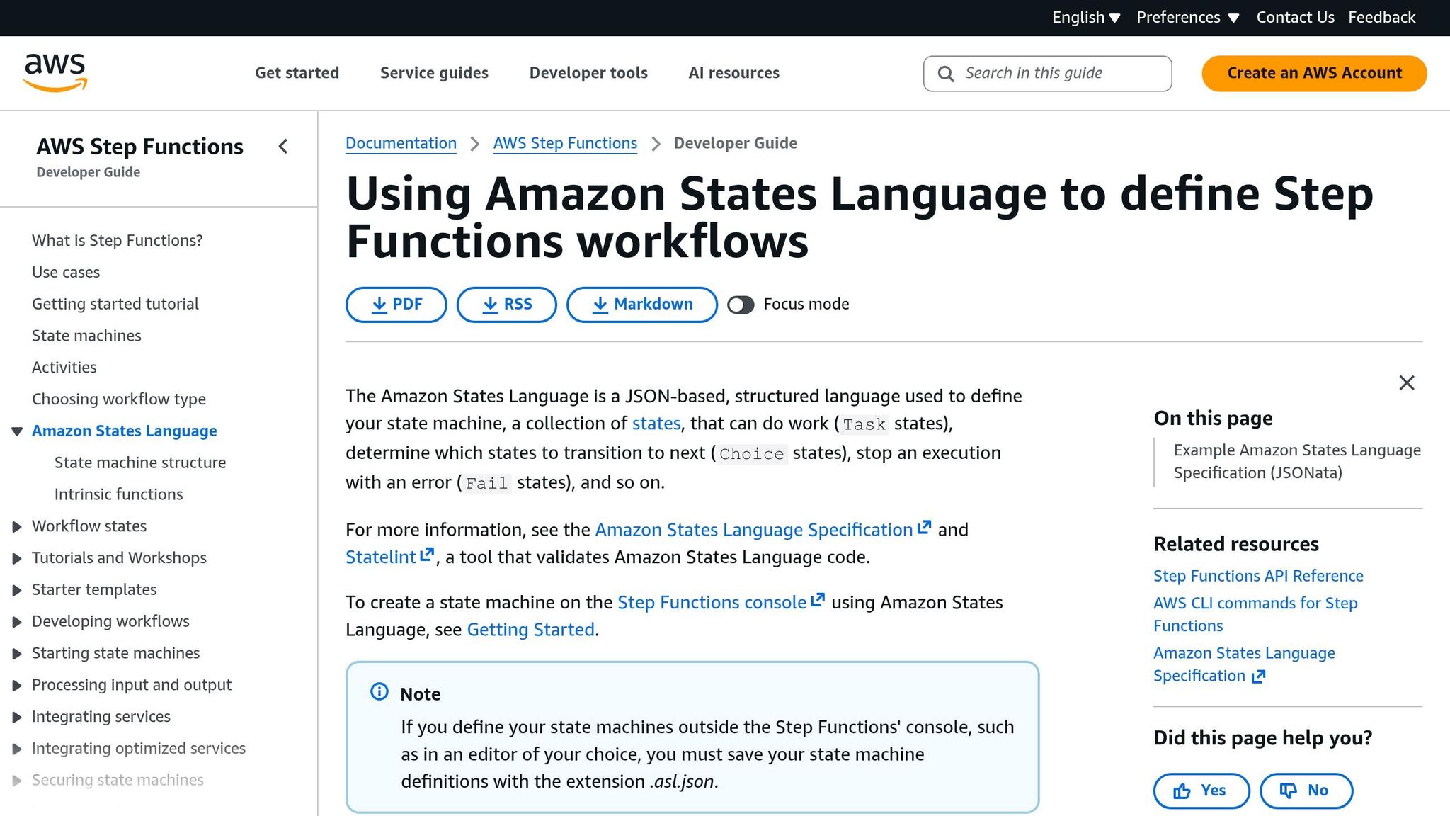1450x816 pixels.
Task: Close the On this page panel
Action: (x=1407, y=383)
